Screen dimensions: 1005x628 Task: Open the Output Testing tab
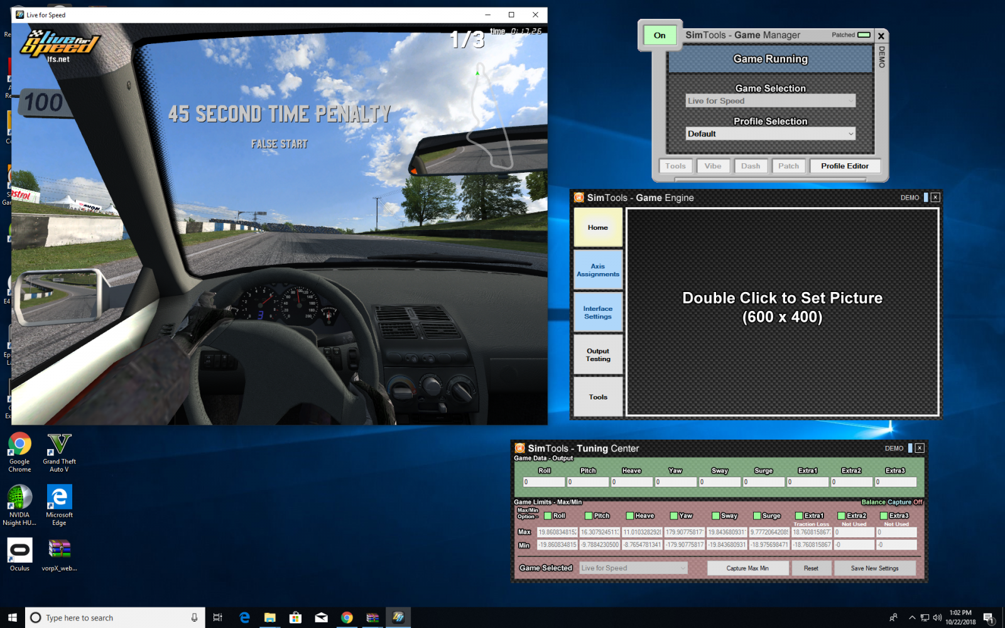click(x=598, y=355)
